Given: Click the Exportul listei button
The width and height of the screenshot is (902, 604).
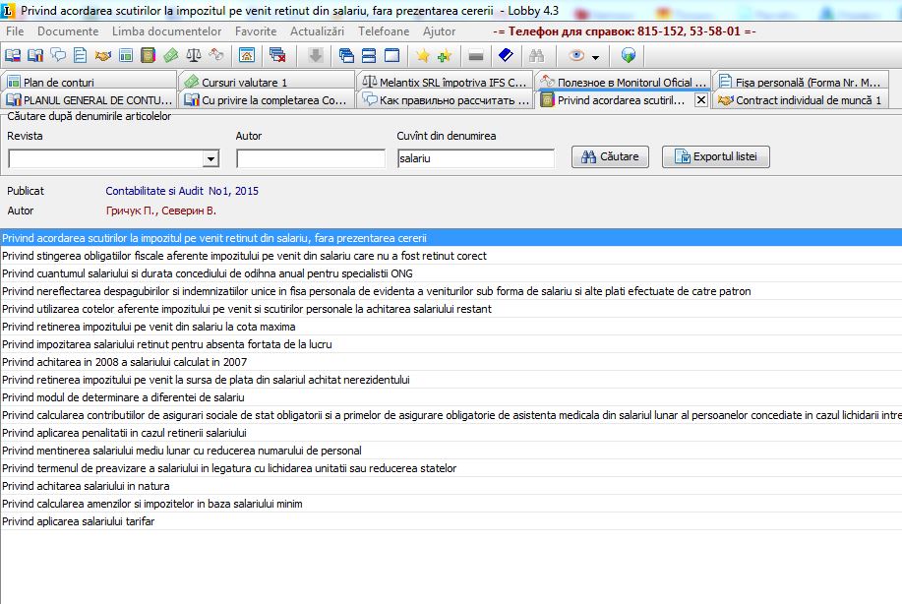Looking at the screenshot, I should [x=716, y=156].
